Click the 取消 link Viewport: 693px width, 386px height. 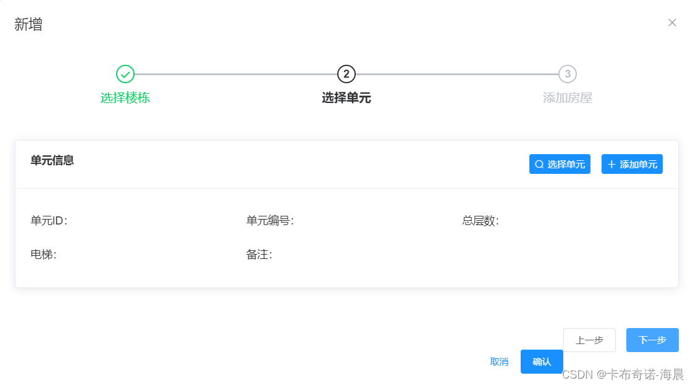pos(499,362)
